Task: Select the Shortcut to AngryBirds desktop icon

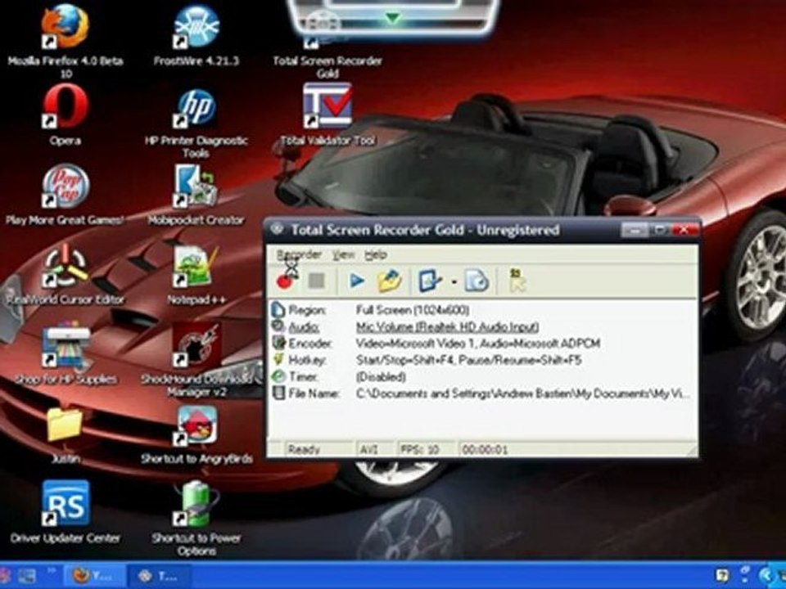Action: tap(196, 434)
